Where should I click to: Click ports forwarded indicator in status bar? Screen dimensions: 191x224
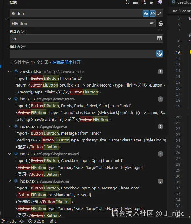(x=53, y=222)
